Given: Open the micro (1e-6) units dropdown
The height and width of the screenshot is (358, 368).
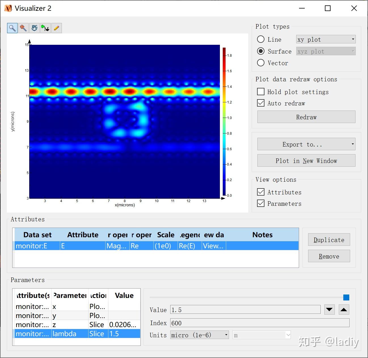Looking at the screenshot, I should click(x=199, y=335).
